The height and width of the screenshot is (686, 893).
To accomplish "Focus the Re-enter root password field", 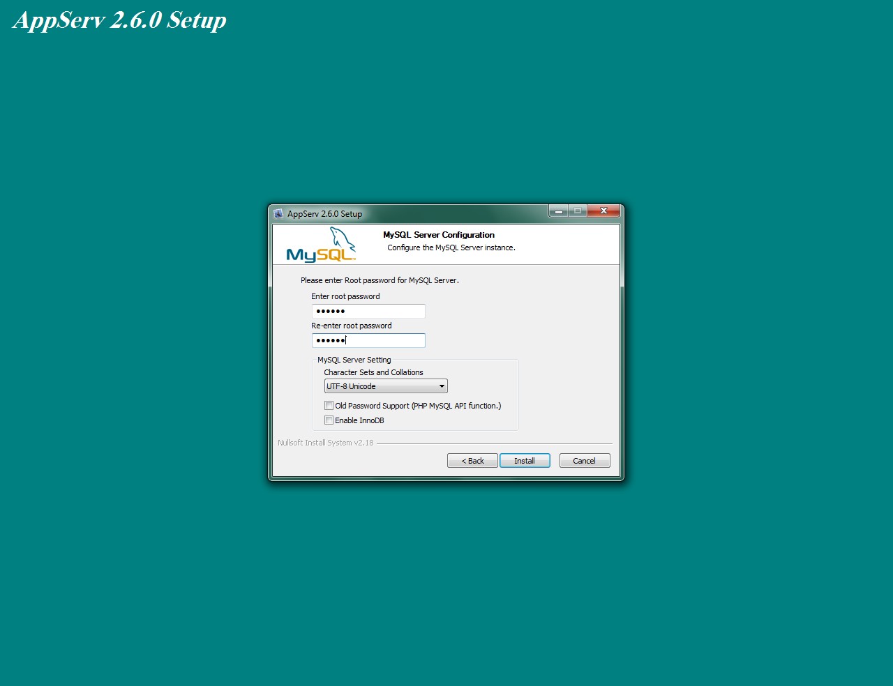I will [x=368, y=340].
